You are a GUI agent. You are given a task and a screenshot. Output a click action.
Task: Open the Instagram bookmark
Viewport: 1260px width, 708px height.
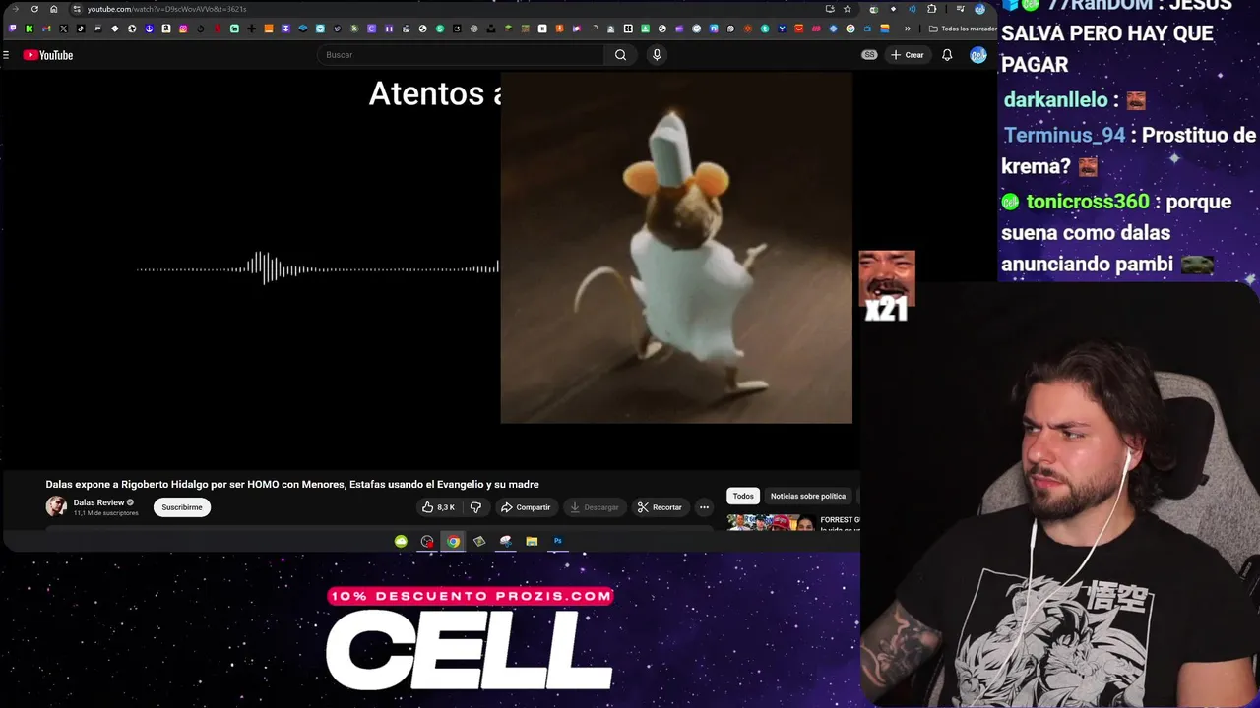click(x=183, y=29)
